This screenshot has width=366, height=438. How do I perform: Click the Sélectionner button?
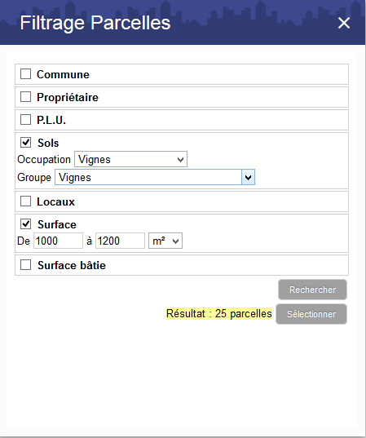click(x=311, y=314)
